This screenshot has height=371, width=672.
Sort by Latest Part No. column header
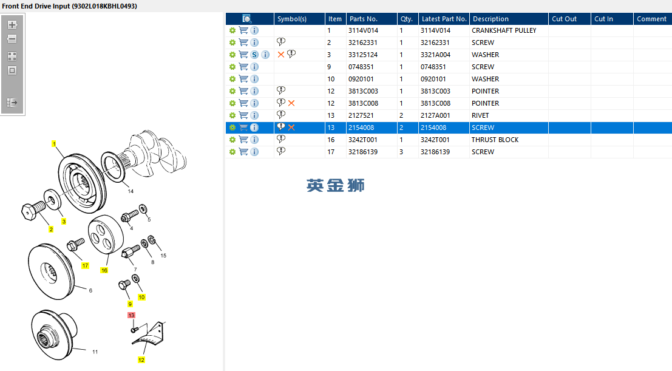point(444,19)
